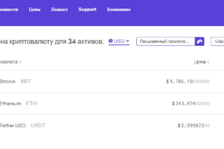224x149 pixels.
Task: Click the sort arrows beside Цена
Action: click(208, 62)
